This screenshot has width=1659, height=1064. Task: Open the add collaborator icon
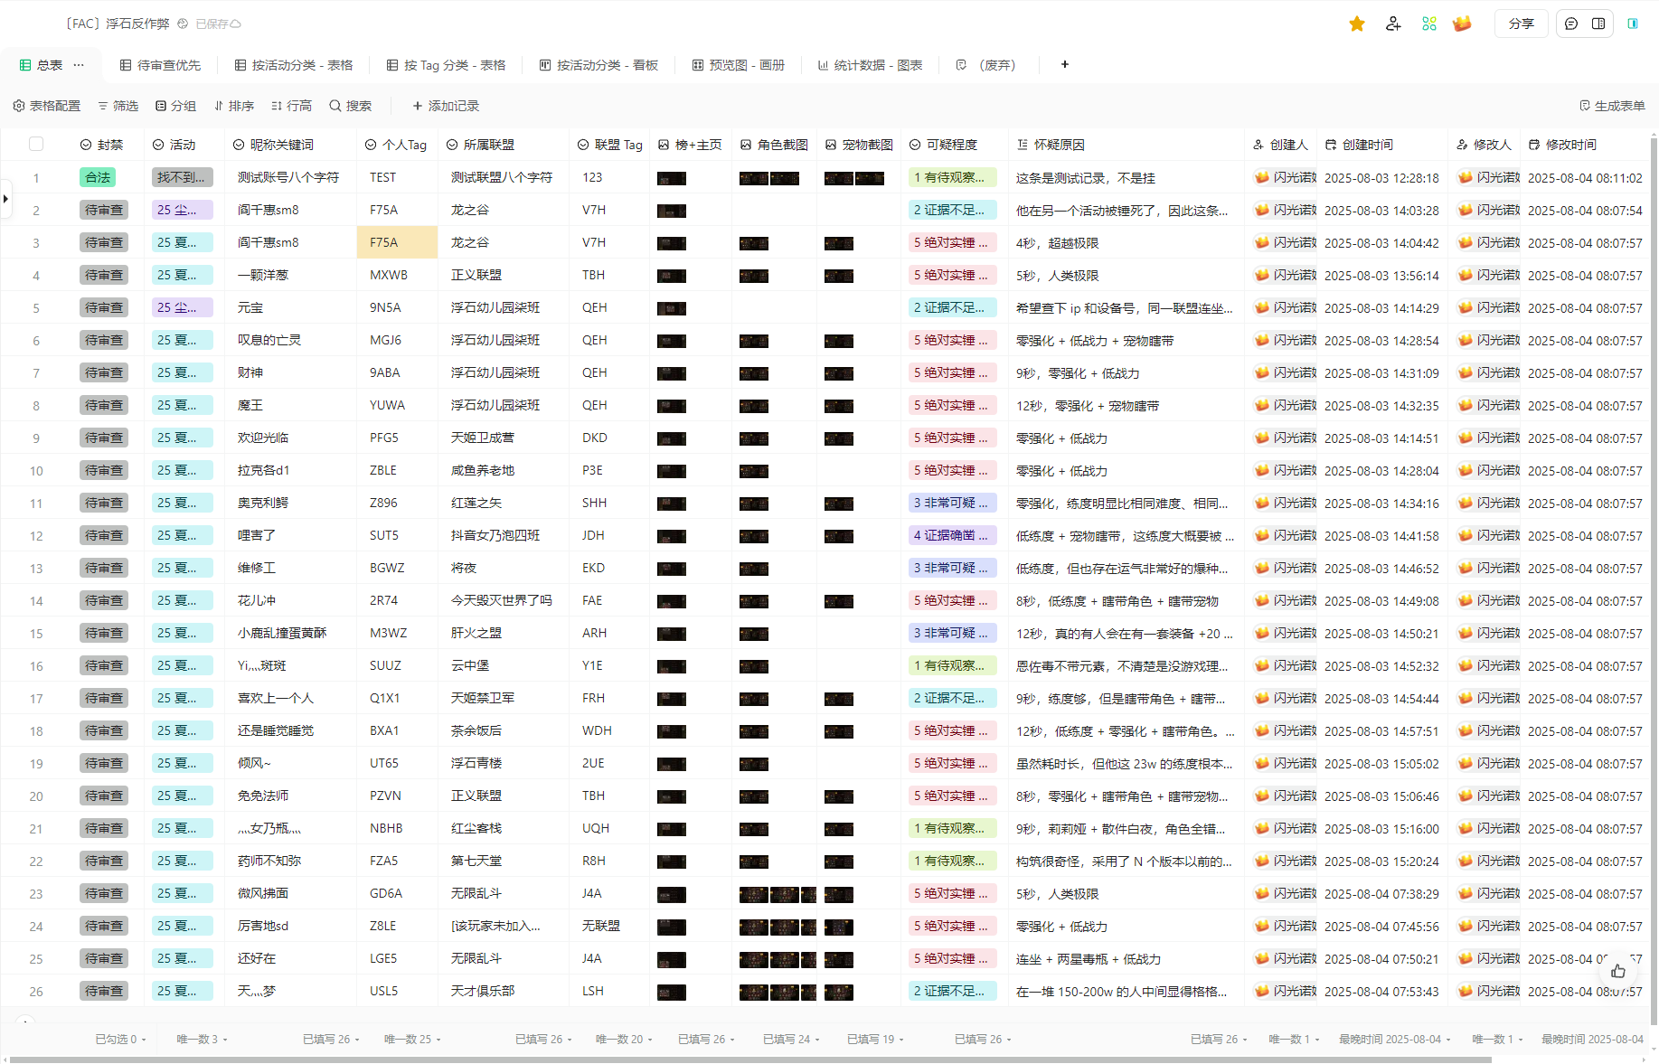coord(1393,24)
